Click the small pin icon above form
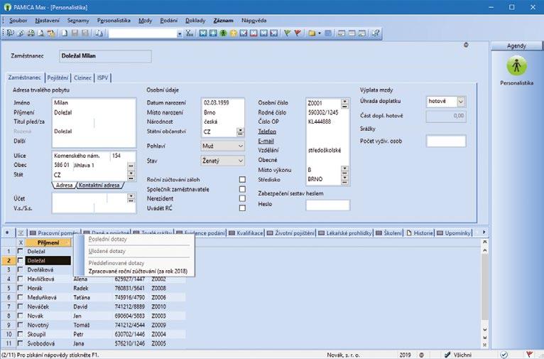This screenshot has width=544, height=359. click(x=466, y=45)
